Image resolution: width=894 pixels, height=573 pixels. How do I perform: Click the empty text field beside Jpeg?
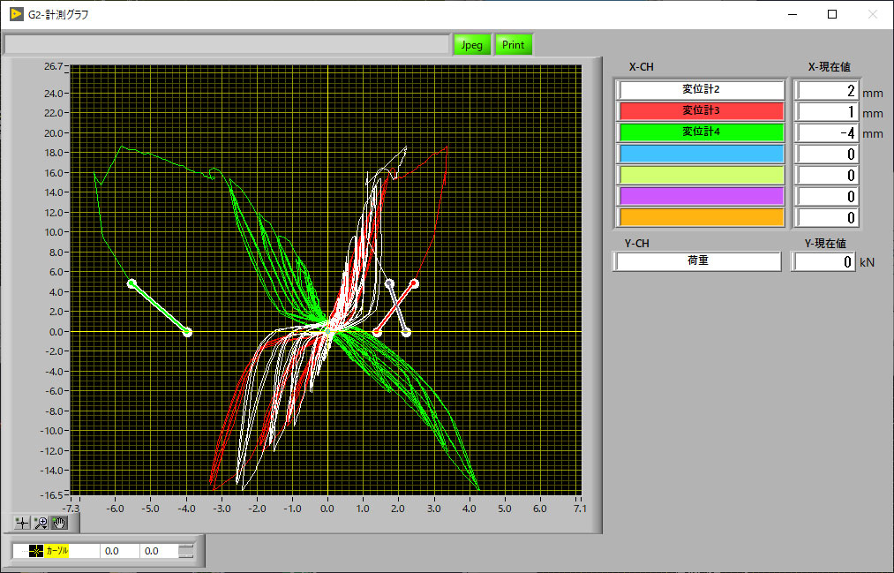point(227,45)
